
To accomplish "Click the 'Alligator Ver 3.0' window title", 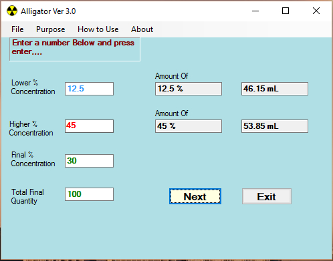I will click(48, 11).
